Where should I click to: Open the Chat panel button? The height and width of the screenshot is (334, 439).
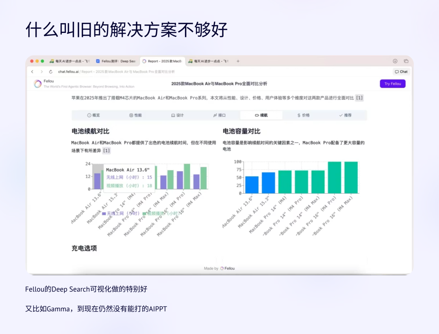[401, 72]
